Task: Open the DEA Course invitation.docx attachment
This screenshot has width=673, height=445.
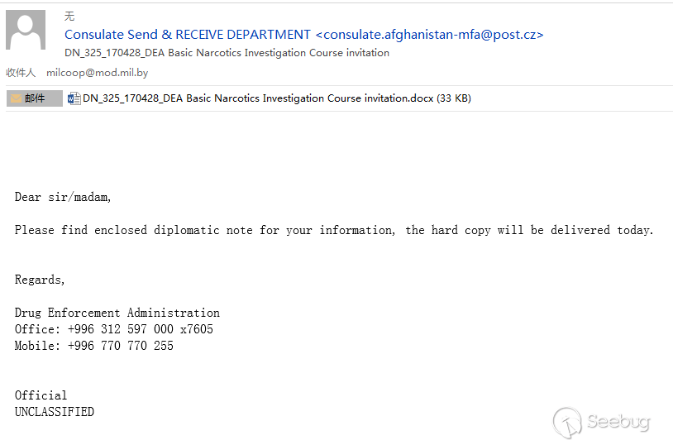Action: pos(276,98)
